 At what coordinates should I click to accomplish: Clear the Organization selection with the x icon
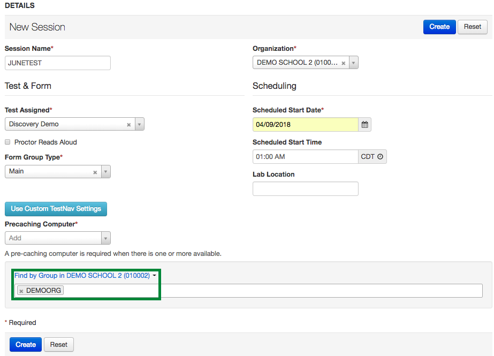pyautogui.click(x=343, y=63)
